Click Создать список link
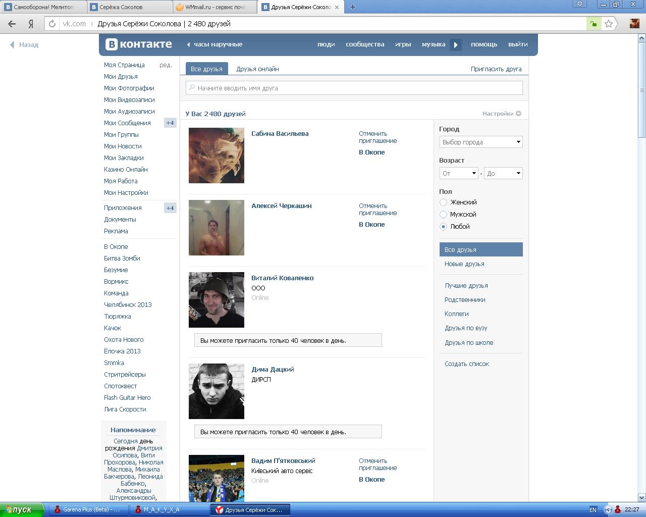The image size is (646, 517). tap(467, 364)
